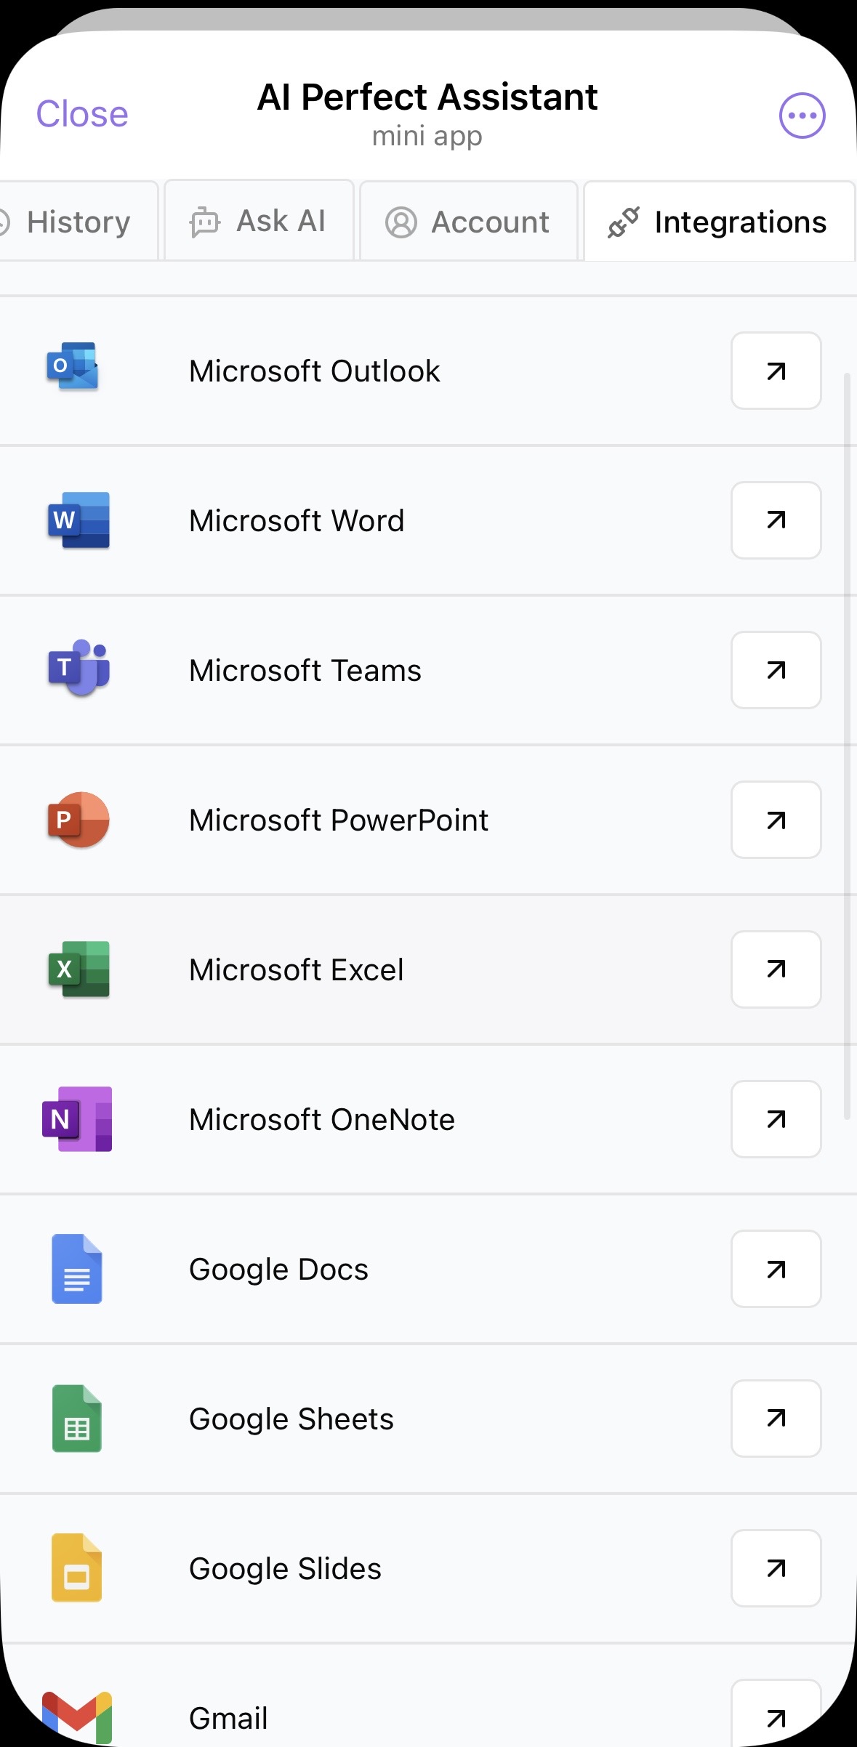This screenshot has width=857, height=1747.
Task: Click the Microsoft Word logo icon
Action: [79, 520]
